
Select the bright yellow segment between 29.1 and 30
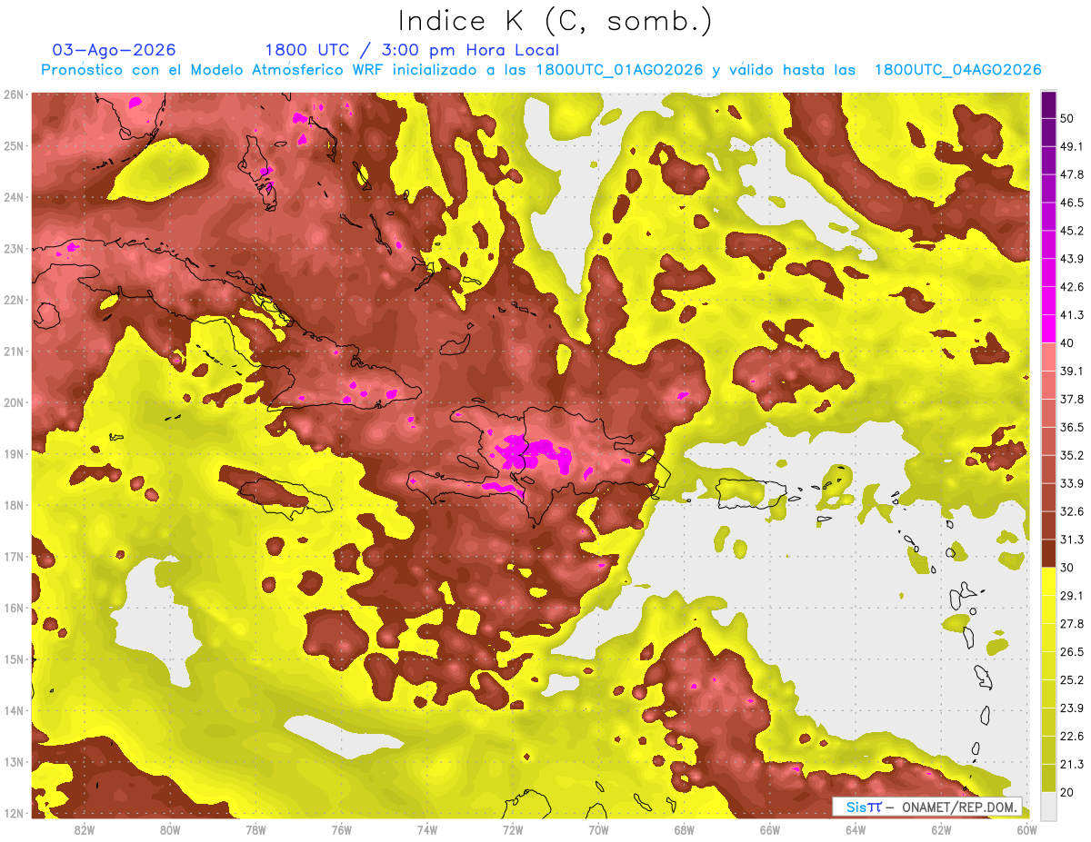tap(1048, 581)
